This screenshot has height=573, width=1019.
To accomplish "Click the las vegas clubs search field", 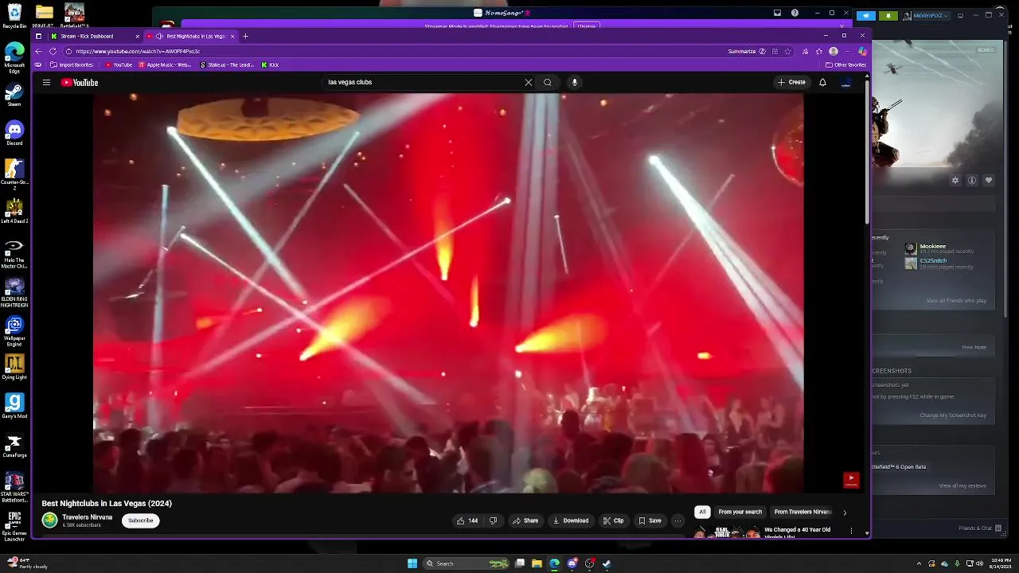I will tap(422, 82).
